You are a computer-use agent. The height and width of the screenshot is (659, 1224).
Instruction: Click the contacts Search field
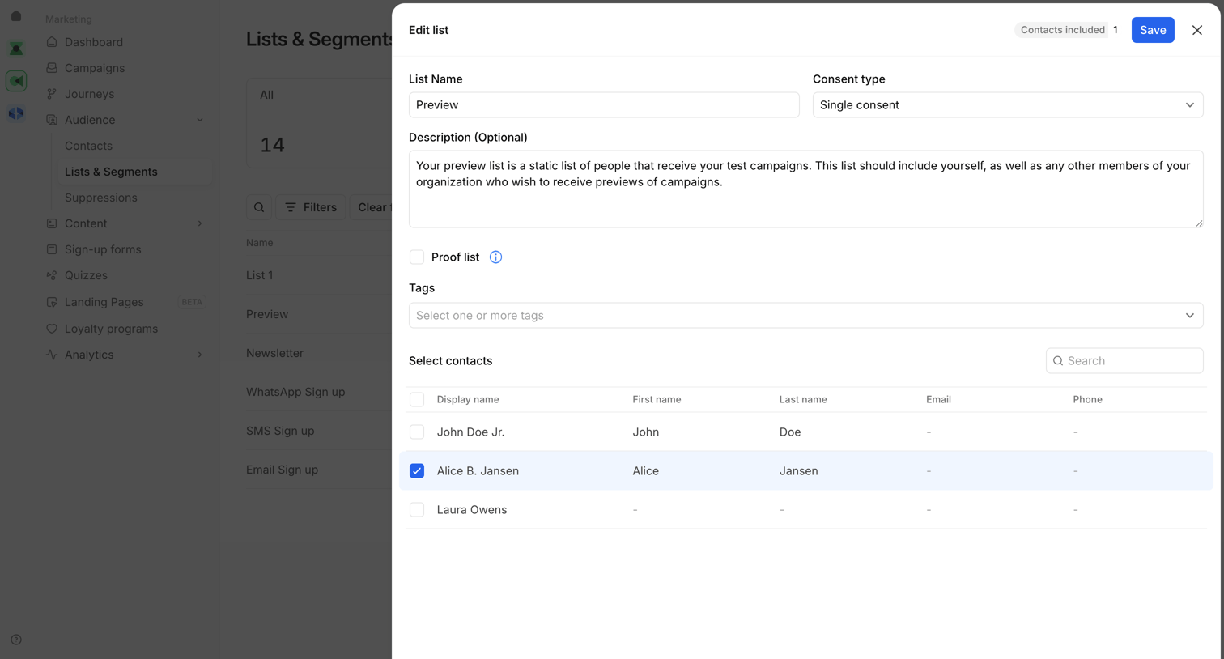1124,361
